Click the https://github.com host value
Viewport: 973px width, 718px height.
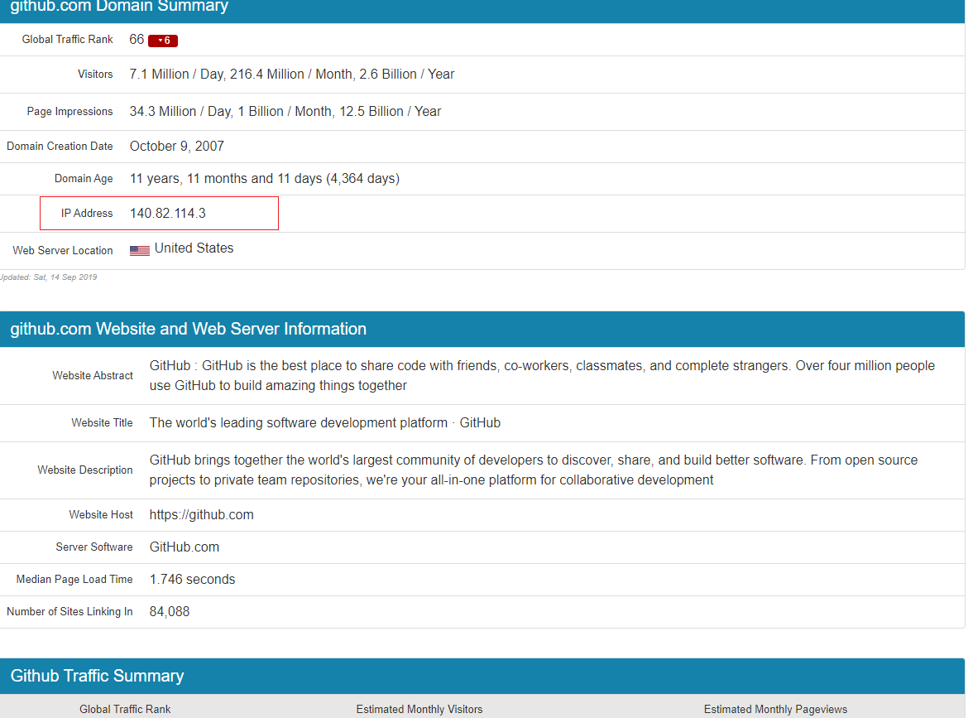[x=201, y=514]
